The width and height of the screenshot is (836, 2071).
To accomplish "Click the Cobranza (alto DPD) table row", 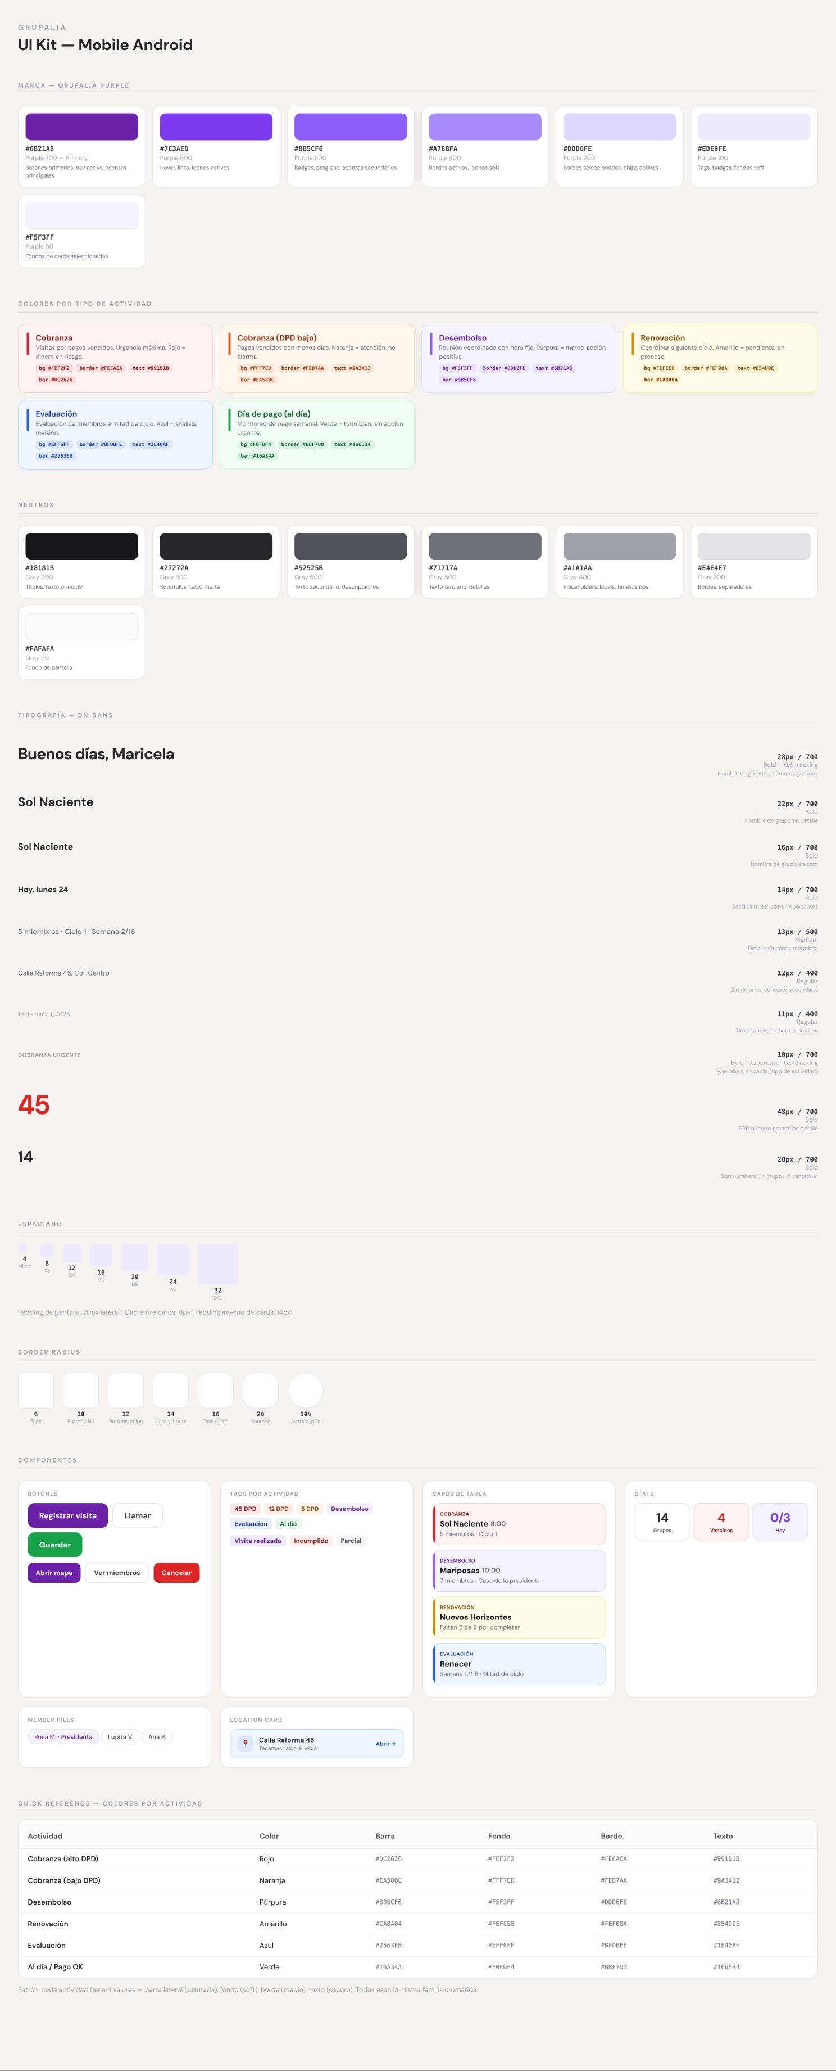I will 417,1859.
